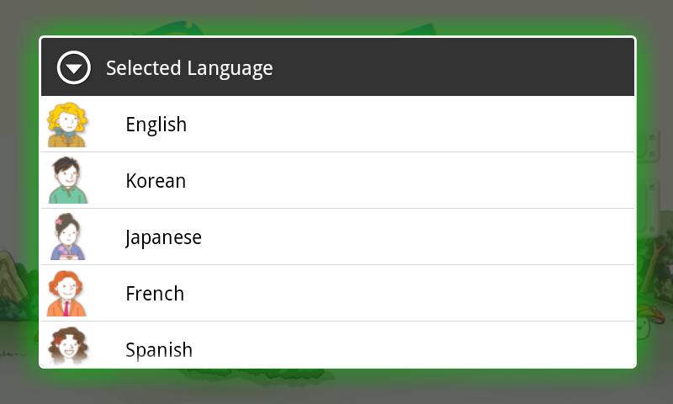Click empty space right of English label

tap(421, 125)
